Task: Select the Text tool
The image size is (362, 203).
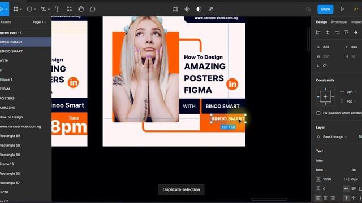Action: coord(57,9)
